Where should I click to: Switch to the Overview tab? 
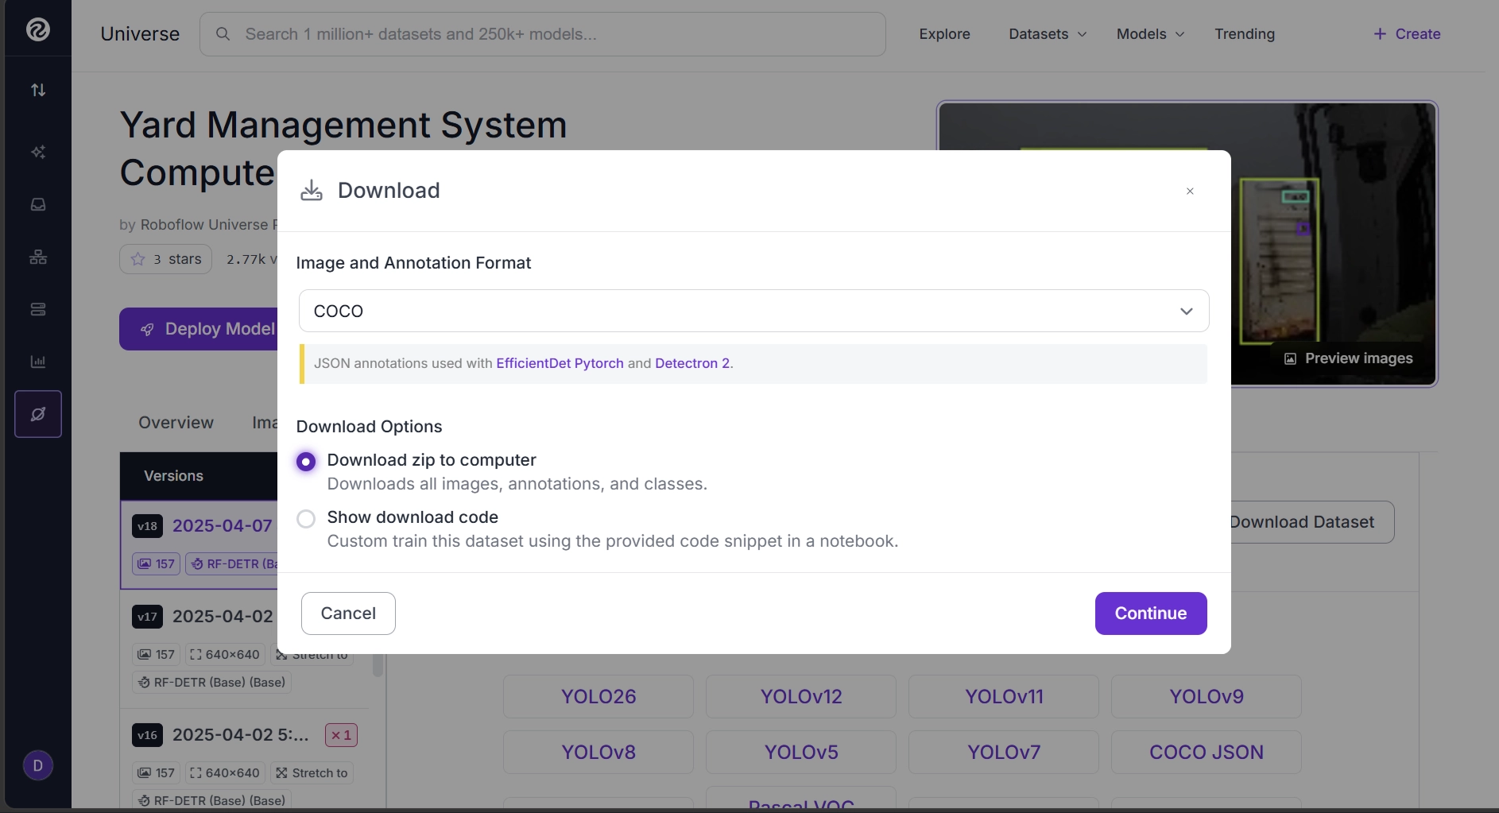[x=176, y=423]
